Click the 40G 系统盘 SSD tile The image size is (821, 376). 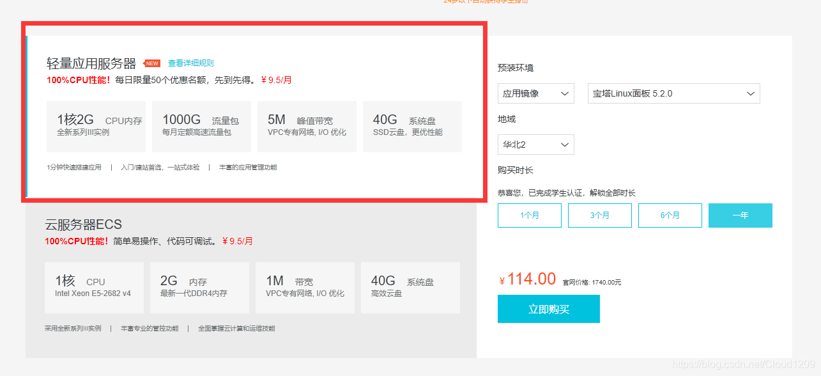coord(412,126)
